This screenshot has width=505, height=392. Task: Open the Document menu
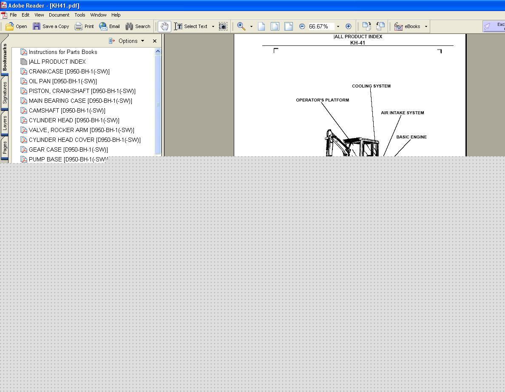59,15
